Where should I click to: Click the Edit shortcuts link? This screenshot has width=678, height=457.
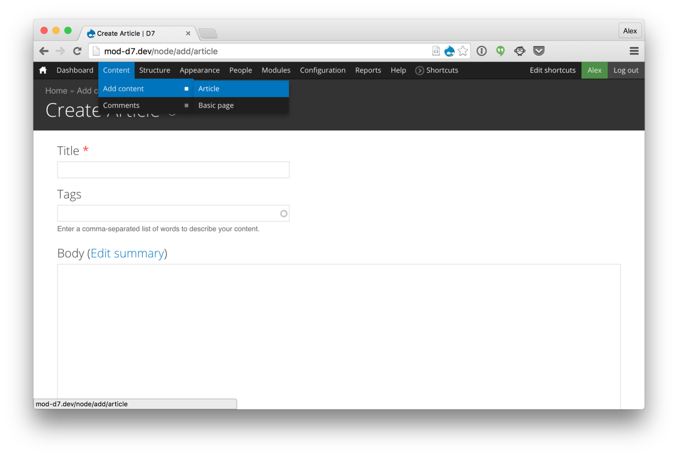[x=553, y=70]
